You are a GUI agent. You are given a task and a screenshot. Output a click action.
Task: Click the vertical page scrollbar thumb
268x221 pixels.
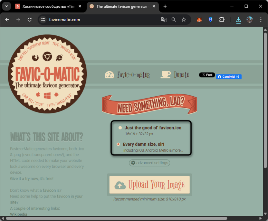tap(265, 100)
